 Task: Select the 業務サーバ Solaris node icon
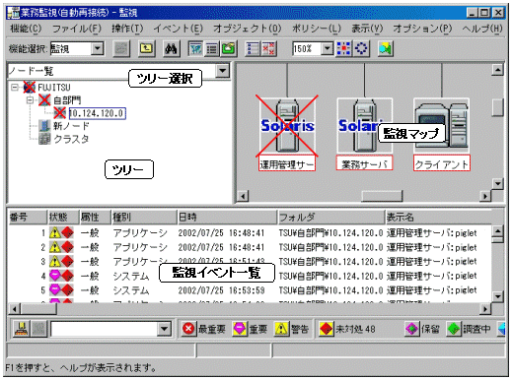[364, 125]
